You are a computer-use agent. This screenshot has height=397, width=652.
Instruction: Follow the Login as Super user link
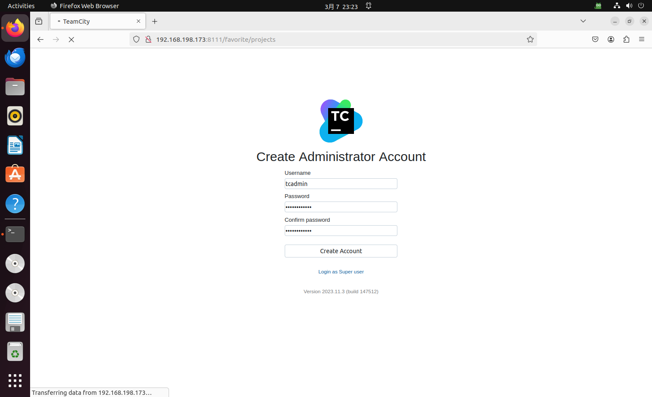(x=341, y=272)
